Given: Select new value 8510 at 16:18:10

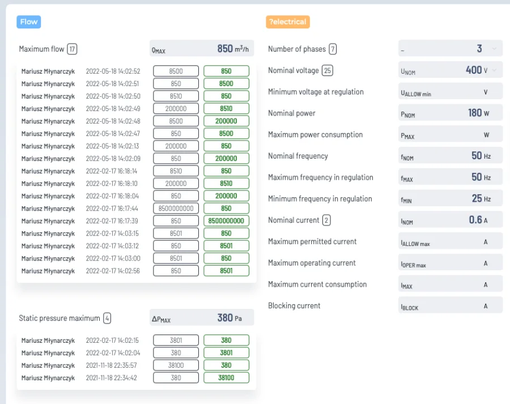Looking at the screenshot, I should 226,184.
